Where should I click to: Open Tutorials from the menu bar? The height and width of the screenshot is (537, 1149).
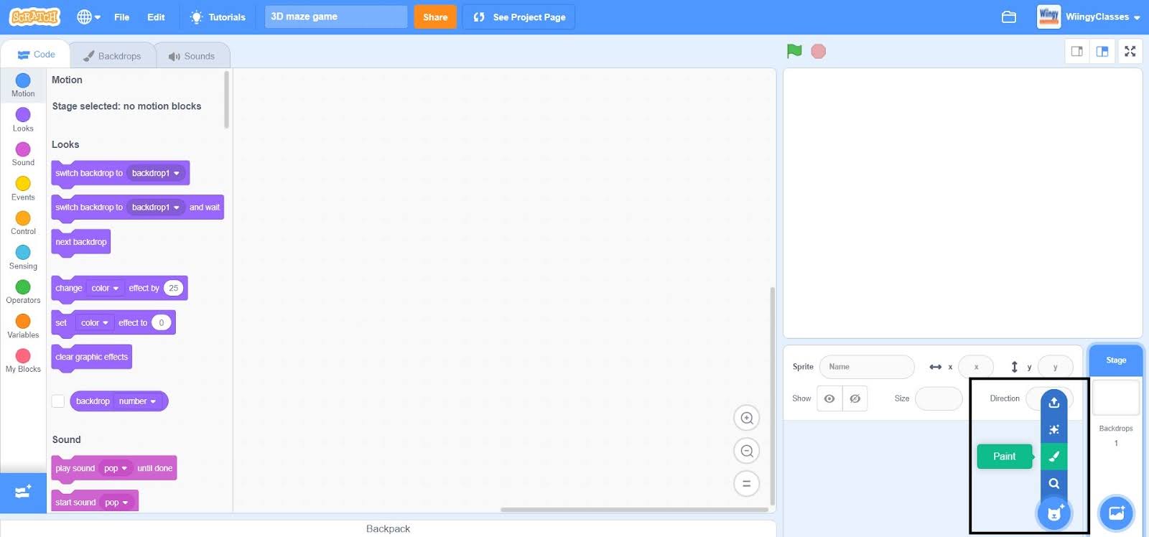click(x=218, y=17)
